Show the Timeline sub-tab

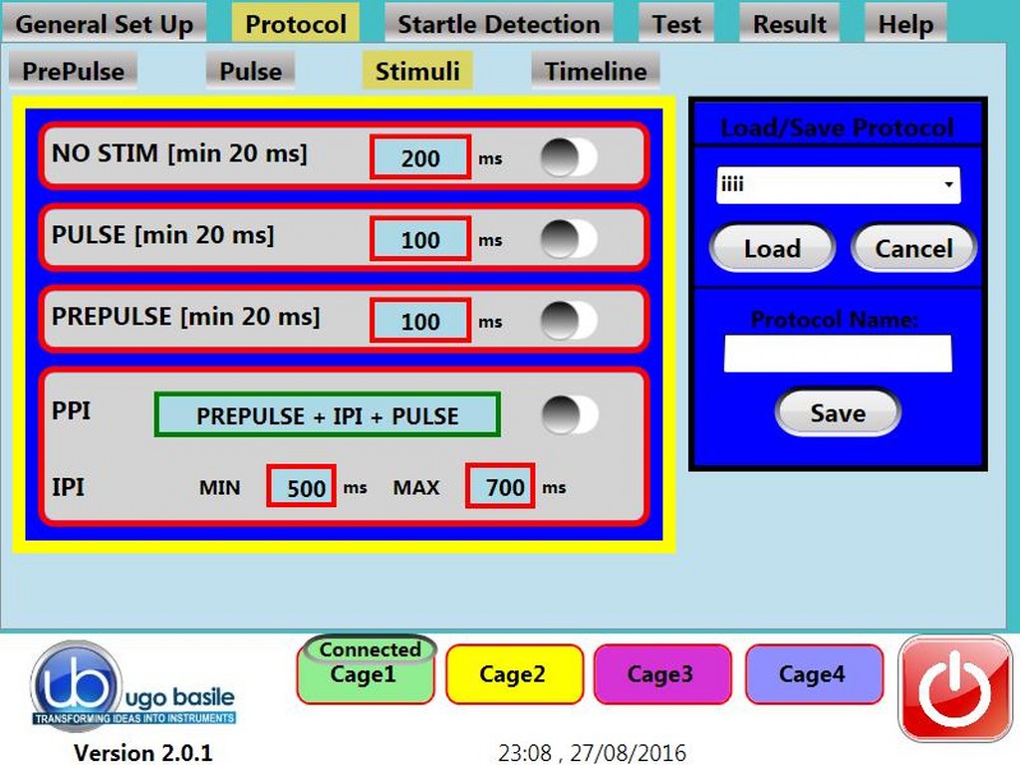pos(596,71)
